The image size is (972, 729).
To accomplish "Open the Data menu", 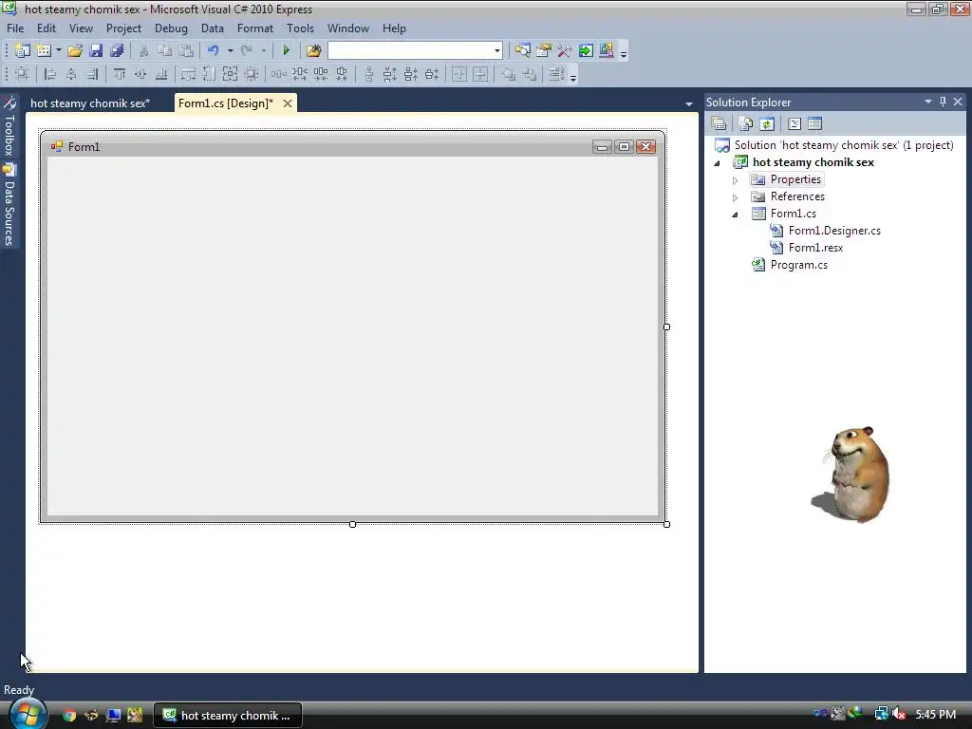I will tap(212, 28).
